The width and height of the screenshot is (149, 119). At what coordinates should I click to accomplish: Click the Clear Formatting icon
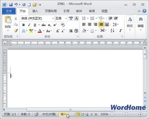coord(63,25)
